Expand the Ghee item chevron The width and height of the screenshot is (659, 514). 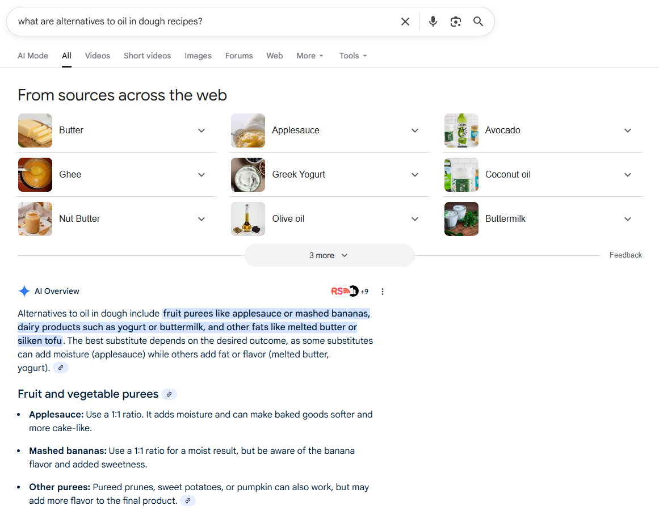202,175
